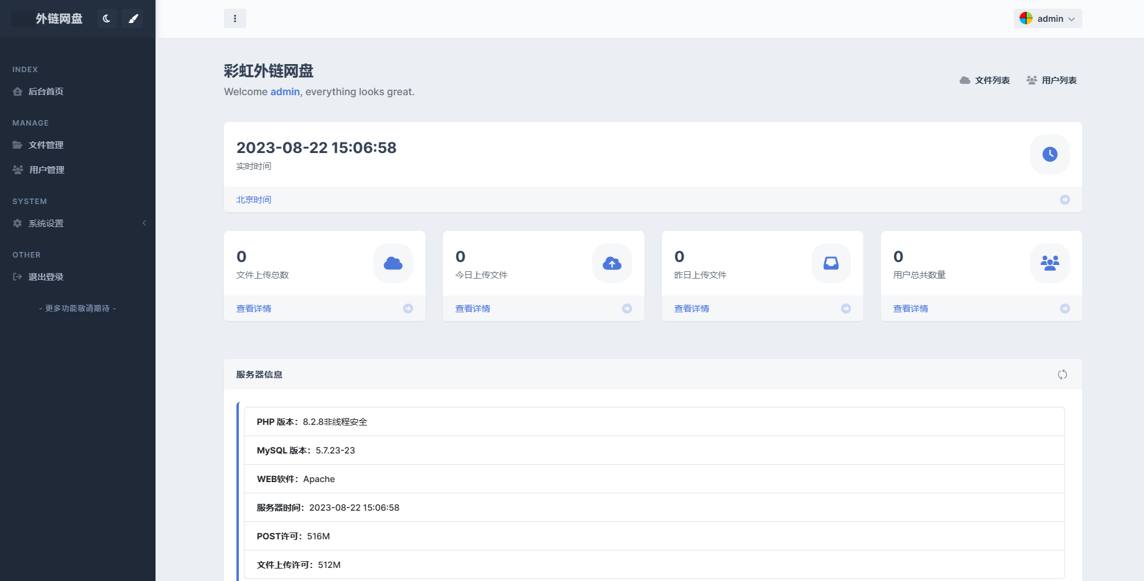
Task: Click arrow icon in the 北京时间 row
Action: [x=1064, y=200]
